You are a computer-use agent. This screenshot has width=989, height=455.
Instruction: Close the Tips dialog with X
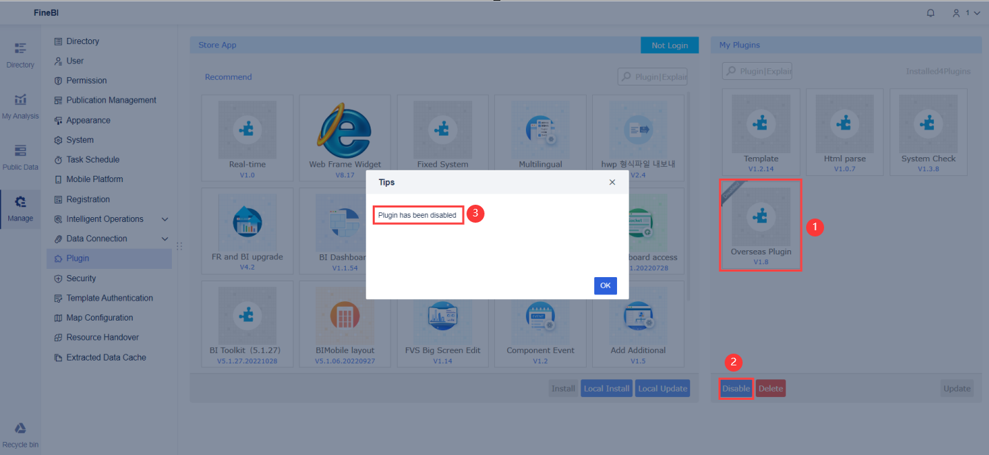[x=612, y=183]
